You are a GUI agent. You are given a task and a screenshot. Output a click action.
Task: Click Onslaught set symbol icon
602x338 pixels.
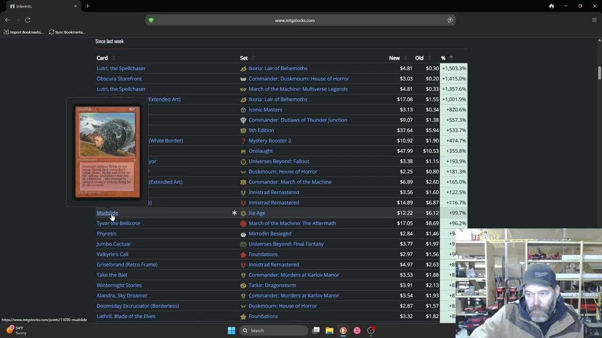pos(243,151)
